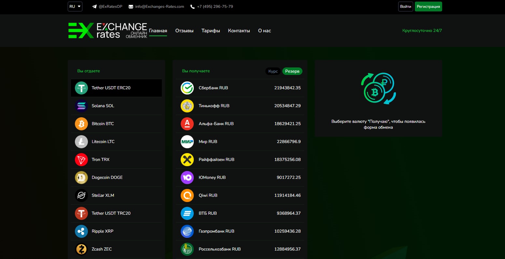
Task: Click the Dogecoin DOGE coin icon
Action: (81, 178)
